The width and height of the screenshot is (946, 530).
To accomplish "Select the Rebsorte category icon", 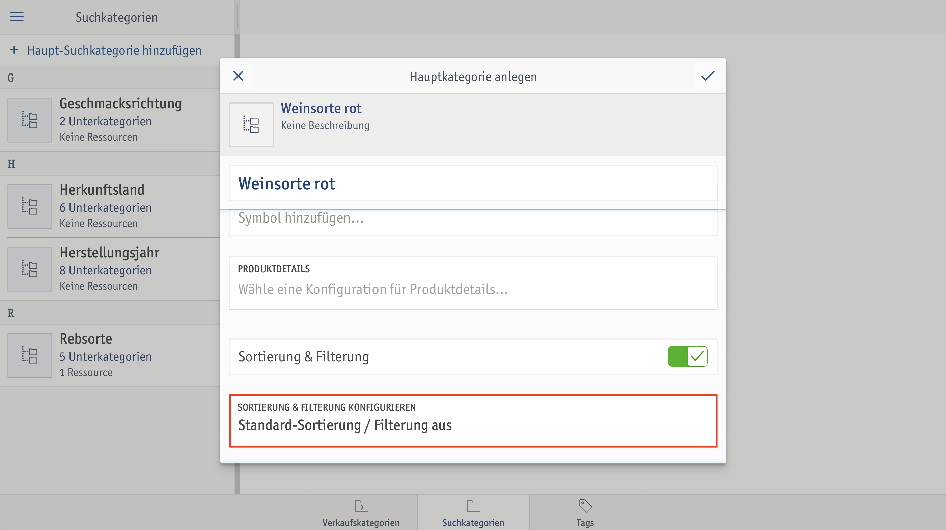I will point(30,355).
